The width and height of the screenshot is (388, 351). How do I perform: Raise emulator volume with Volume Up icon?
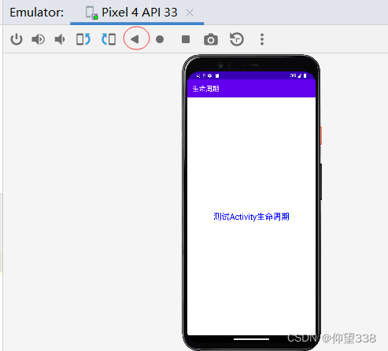39,39
